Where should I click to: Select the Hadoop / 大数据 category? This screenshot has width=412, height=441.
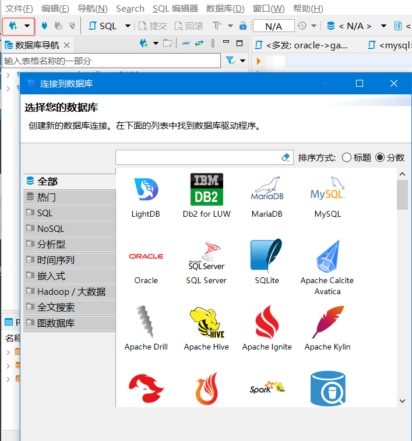[69, 292]
